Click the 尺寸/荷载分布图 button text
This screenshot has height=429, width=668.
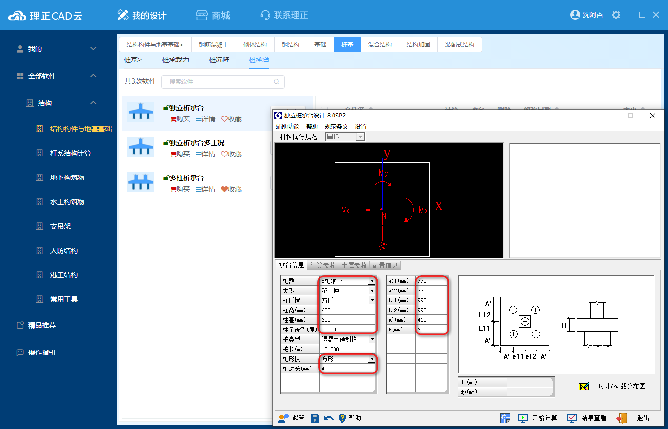(622, 386)
